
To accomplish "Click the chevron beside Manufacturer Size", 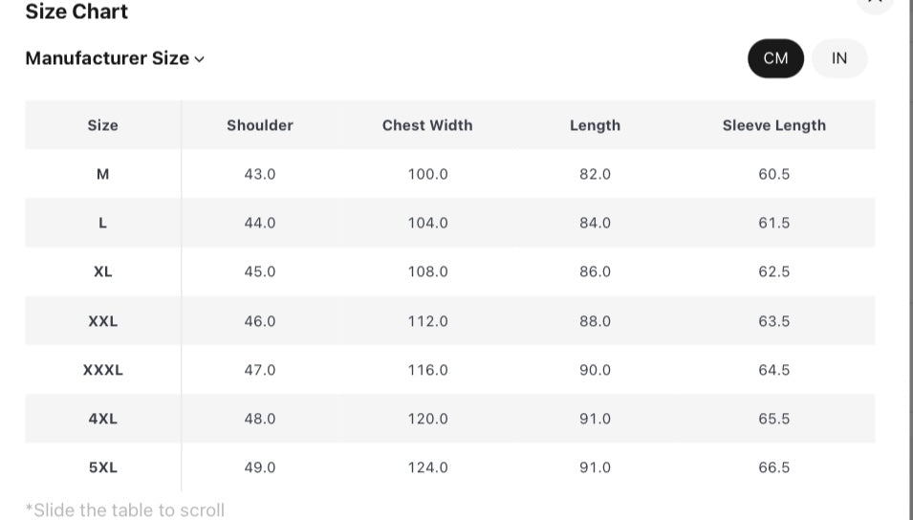I will pyautogui.click(x=199, y=59).
